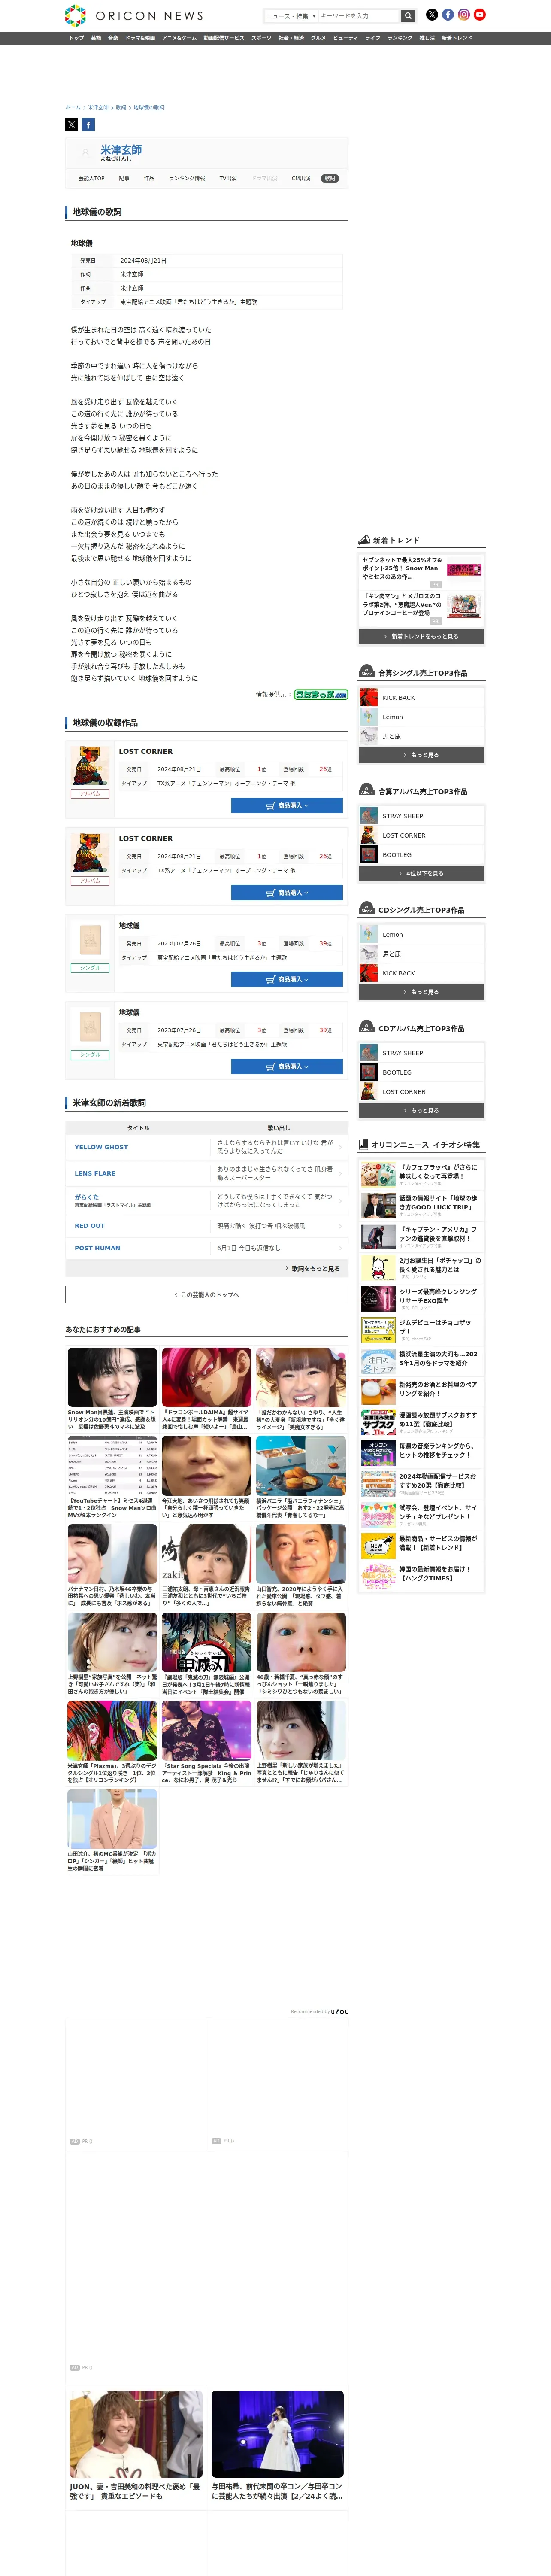The width and height of the screenshot is (551, 2576).
Task: Select the 歌詞 tab
Action: 330,178
